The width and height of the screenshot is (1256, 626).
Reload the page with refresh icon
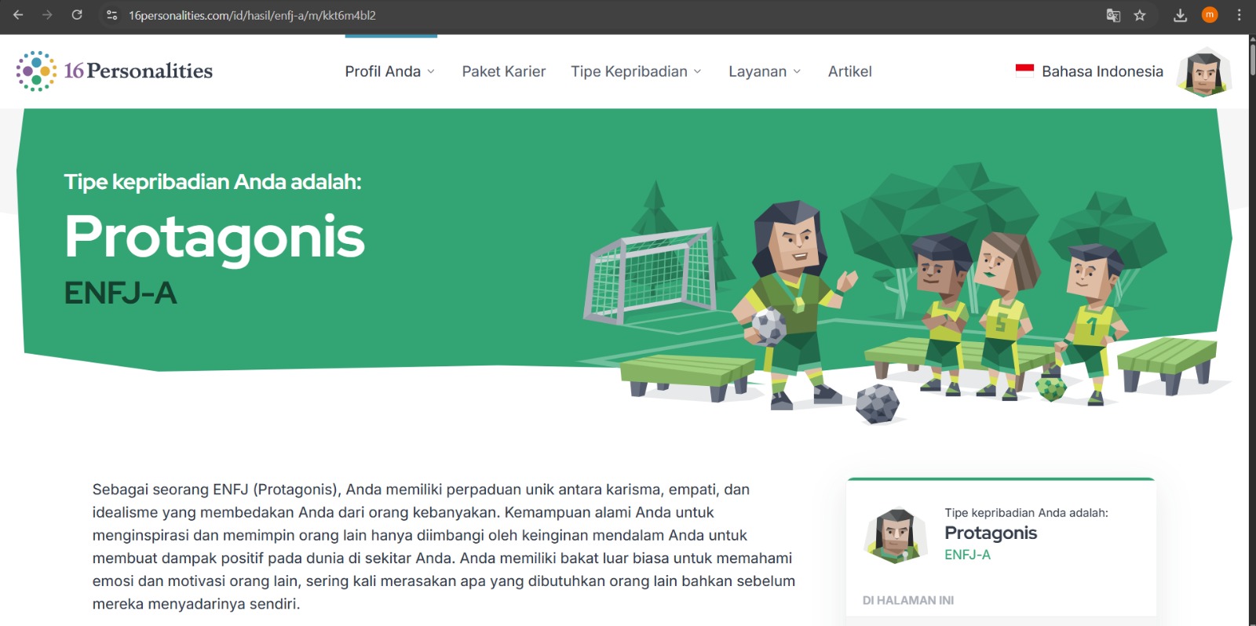pyautogui.click(x=77, y=15)
